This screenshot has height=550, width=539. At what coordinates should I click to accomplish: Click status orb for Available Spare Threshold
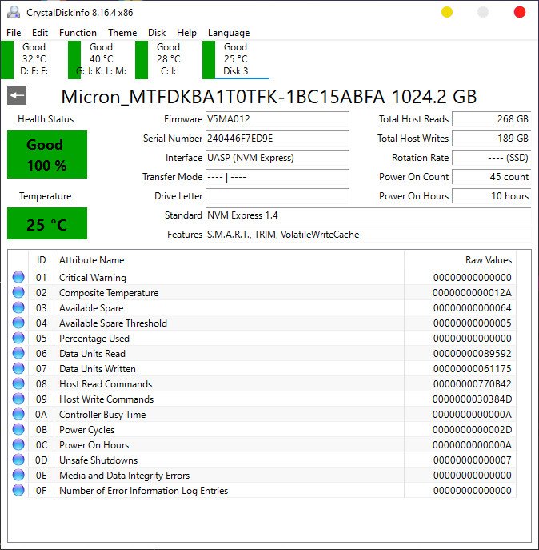(18, 323)
